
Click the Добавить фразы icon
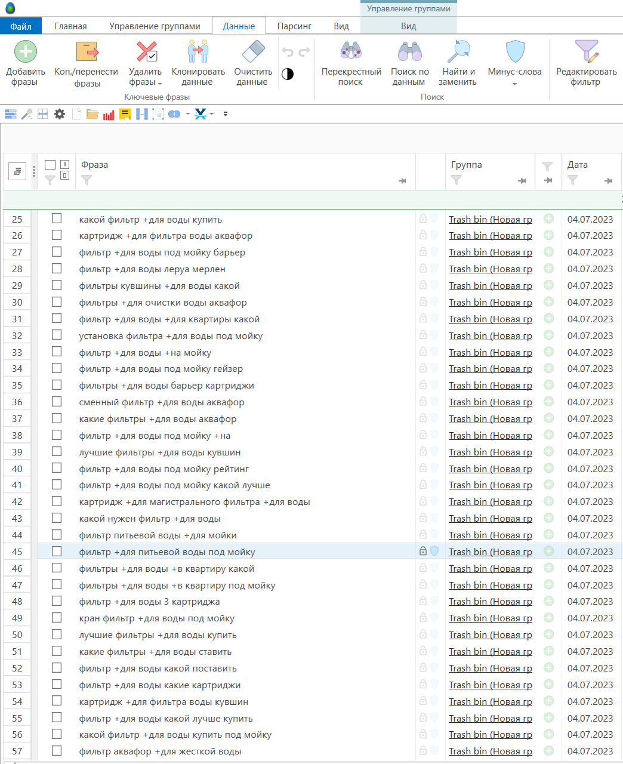(25, 53)
